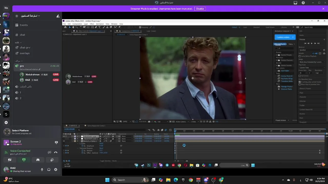Open the After Effects Effect menu
The width and height of the screenshot is (328, 184).
pyautogui.click(x=92, y=24)
